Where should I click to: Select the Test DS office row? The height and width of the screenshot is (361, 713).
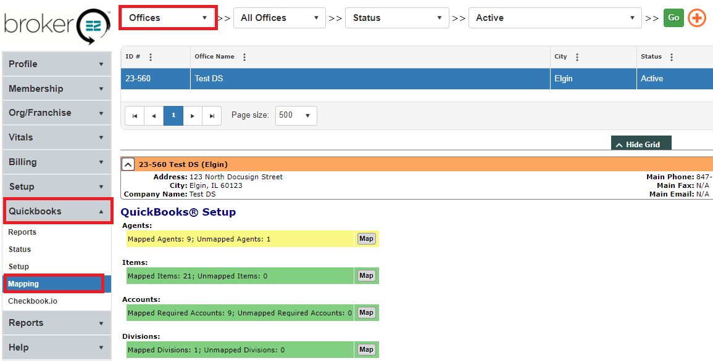tap(370, 79)
